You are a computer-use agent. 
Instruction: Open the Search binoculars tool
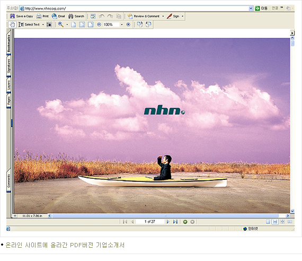pyautogui.click(x=76, y=16)
